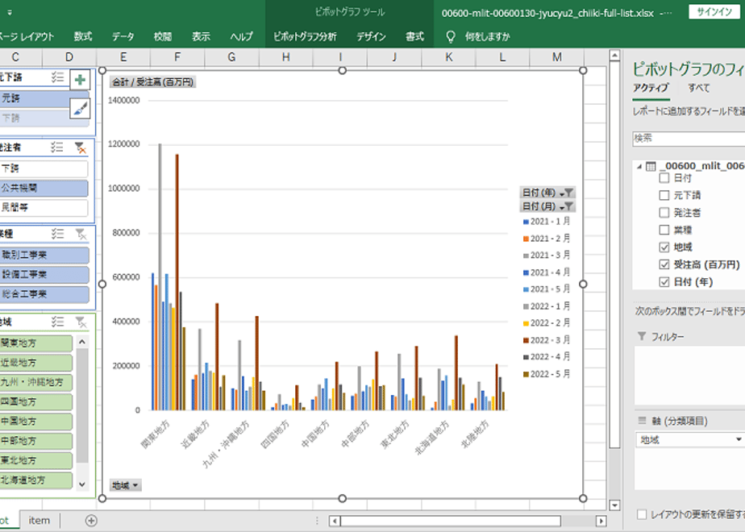Open the ヘルプ ribbon tab
The image size is (745, 532).
click(241, 36)
